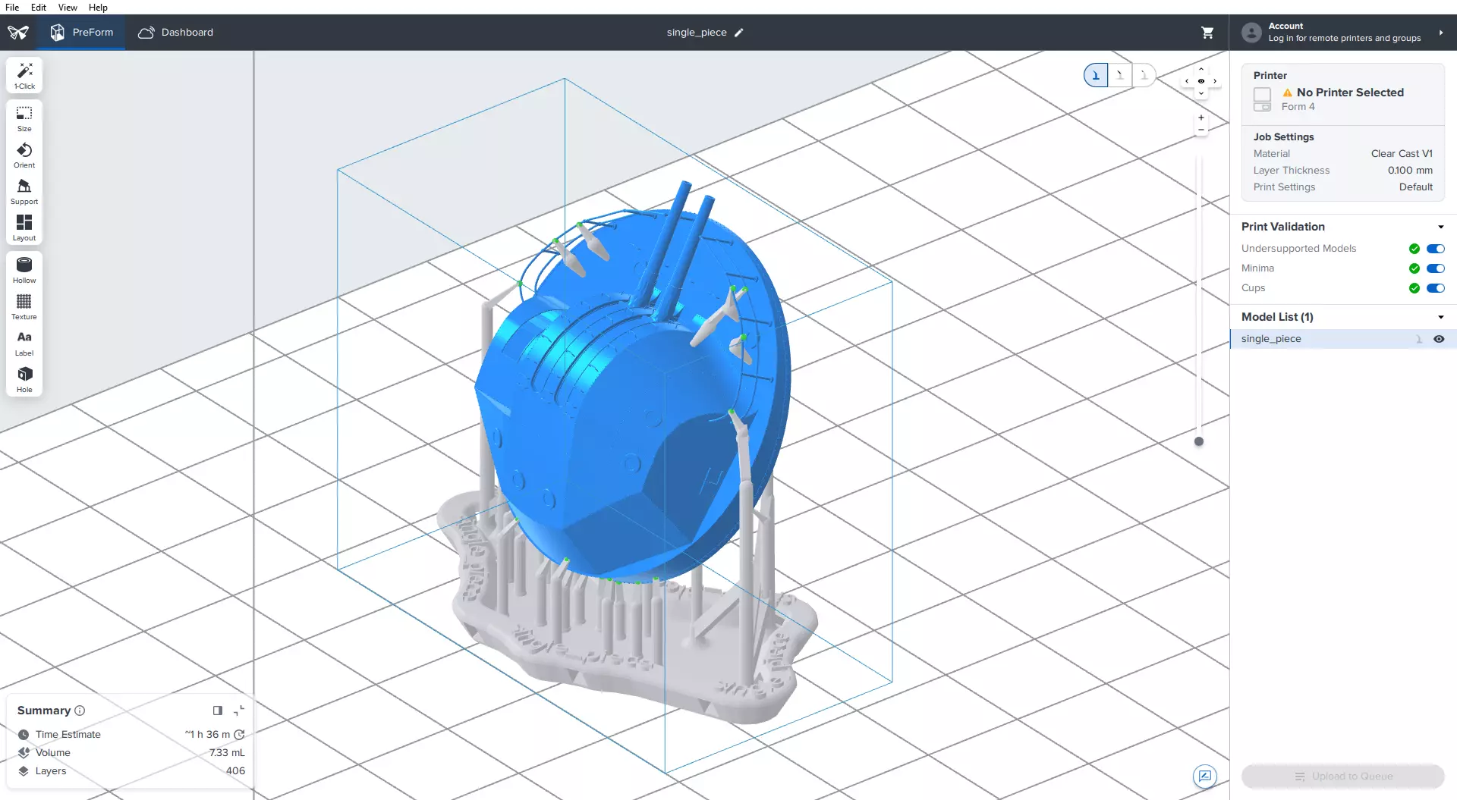The height and width of the screenshot is (800, 1457).
Task: Switch to the Dashboard tab
Action: tap(176, 33)
